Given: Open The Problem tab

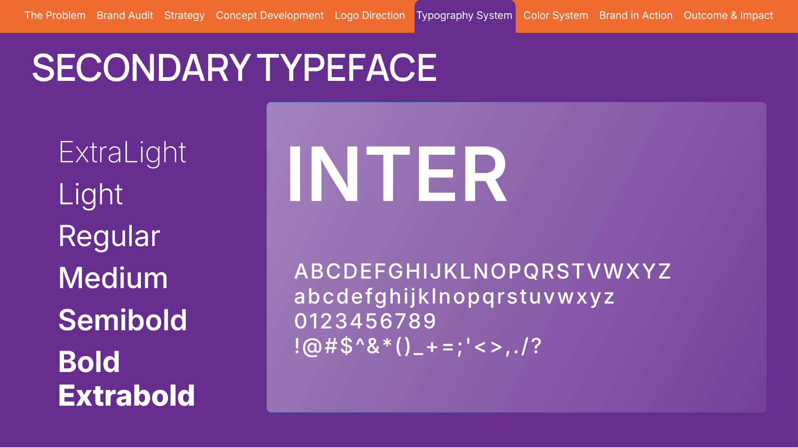Looking at the screenshot, I should coord(55,15).
